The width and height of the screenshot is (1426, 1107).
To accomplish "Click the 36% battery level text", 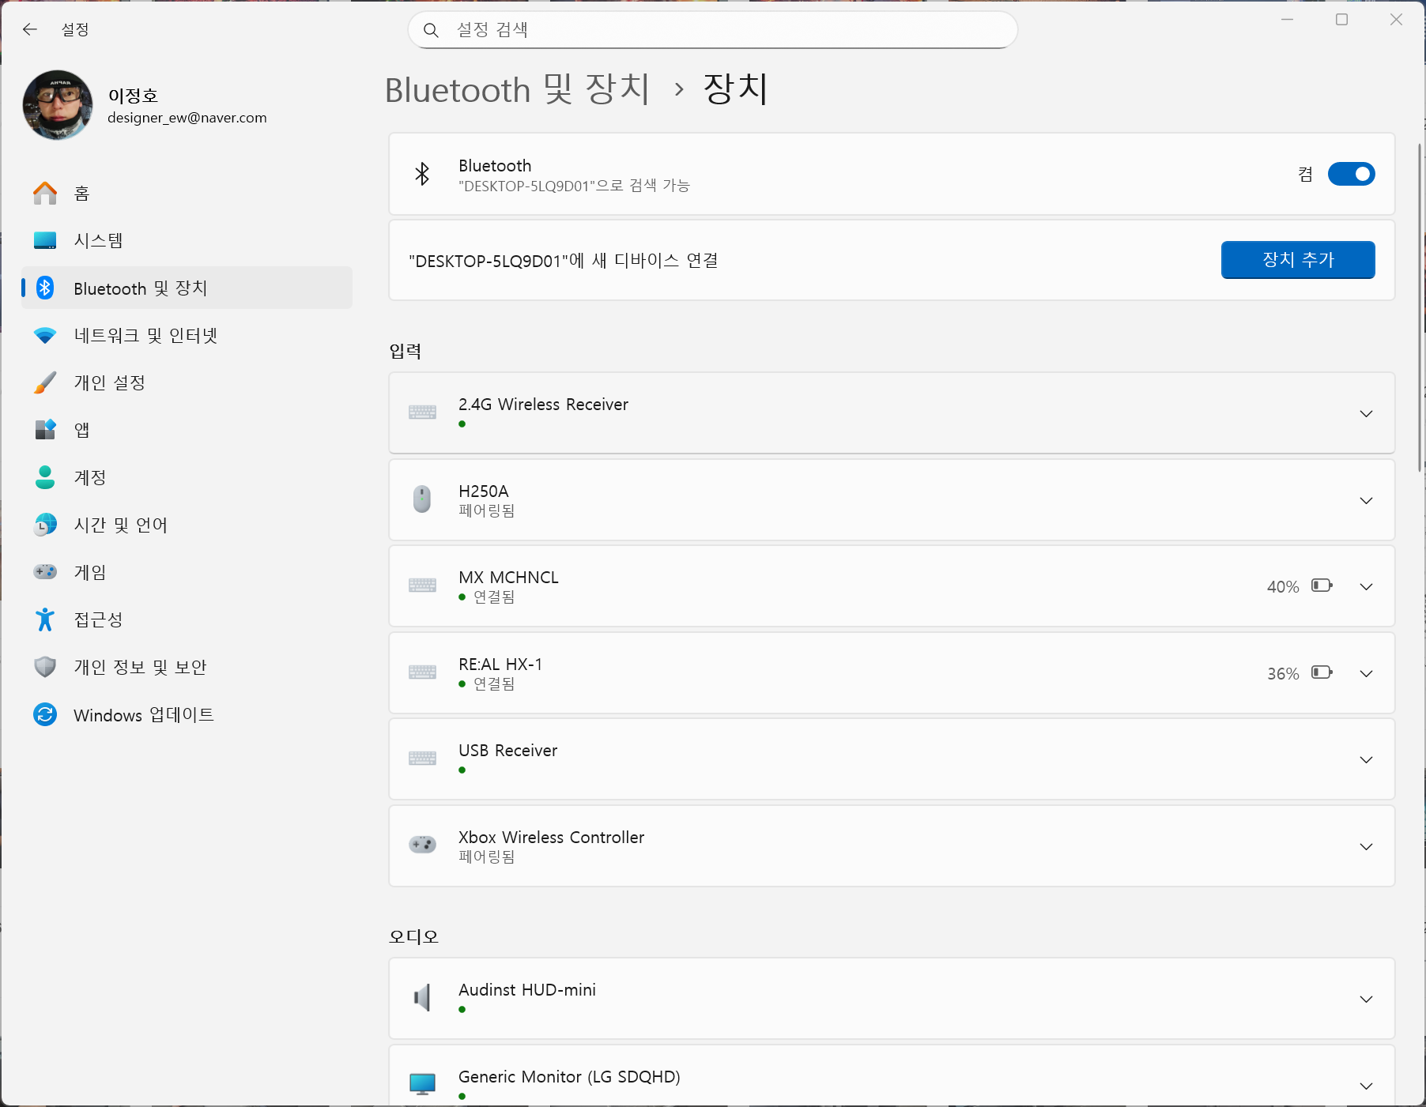I will [1282, 673].
